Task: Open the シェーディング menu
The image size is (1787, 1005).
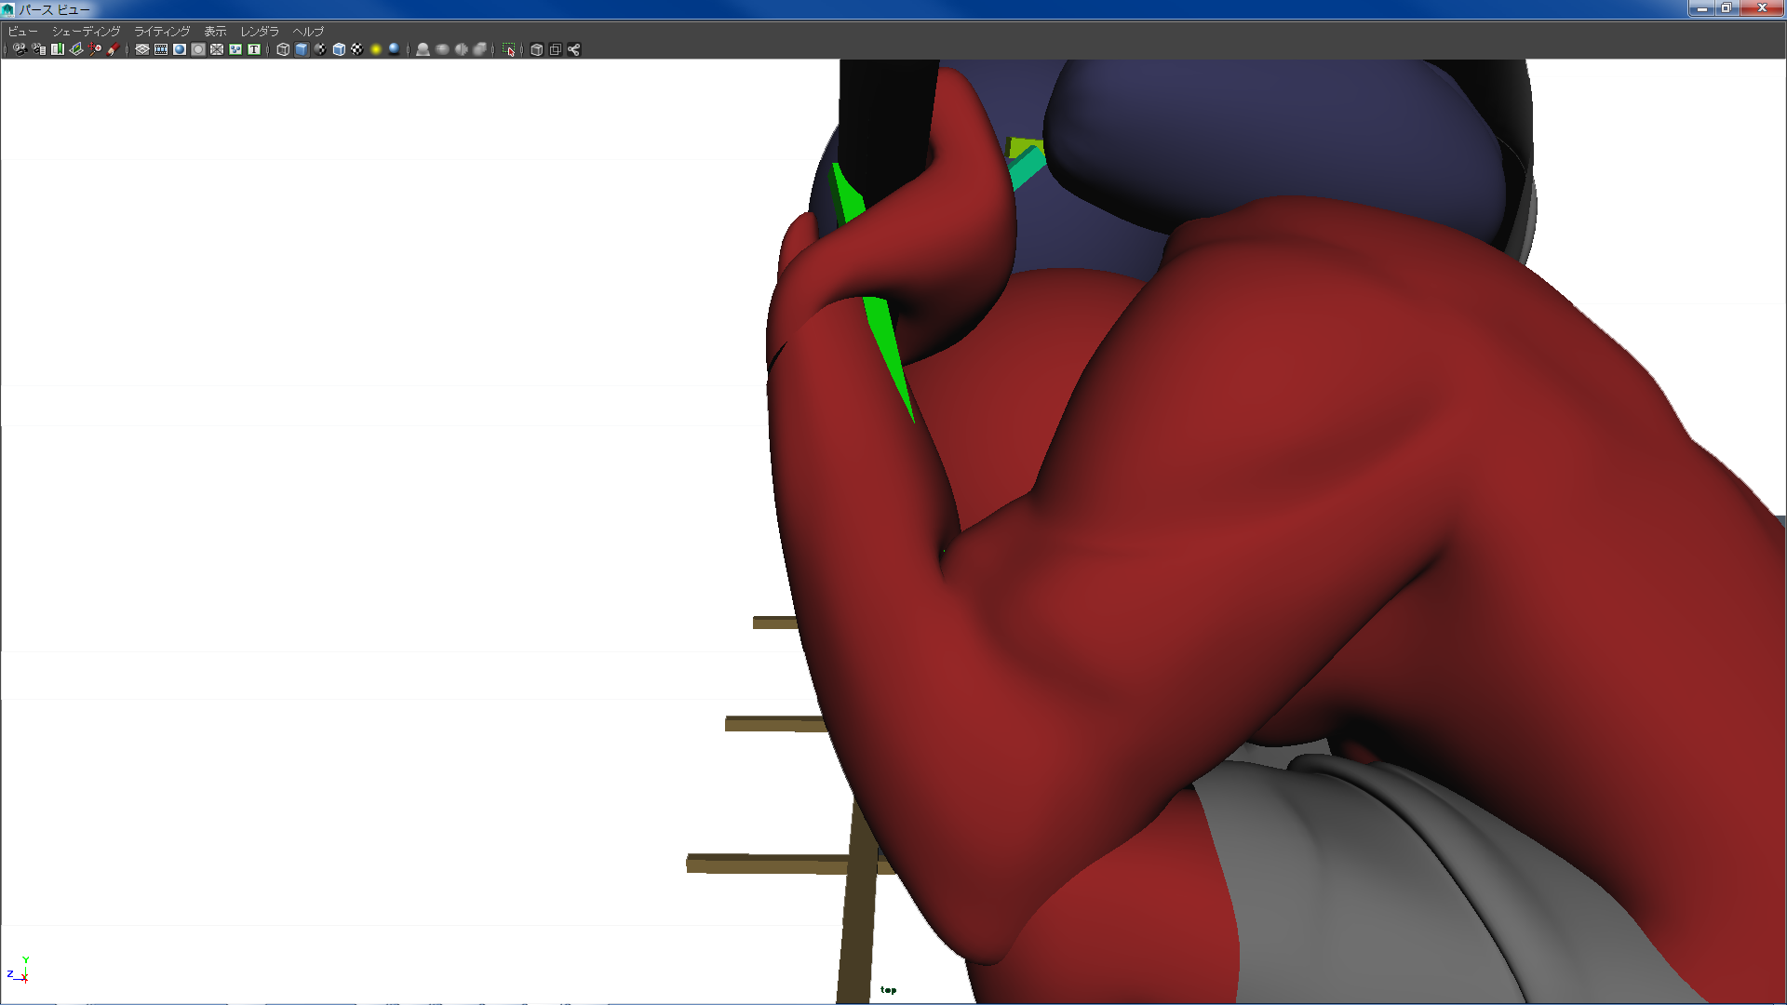Action: [x=86, y=31]
